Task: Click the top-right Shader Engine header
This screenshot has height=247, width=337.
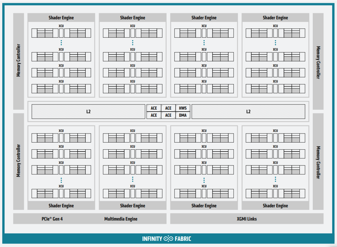Action: point(275,18)
